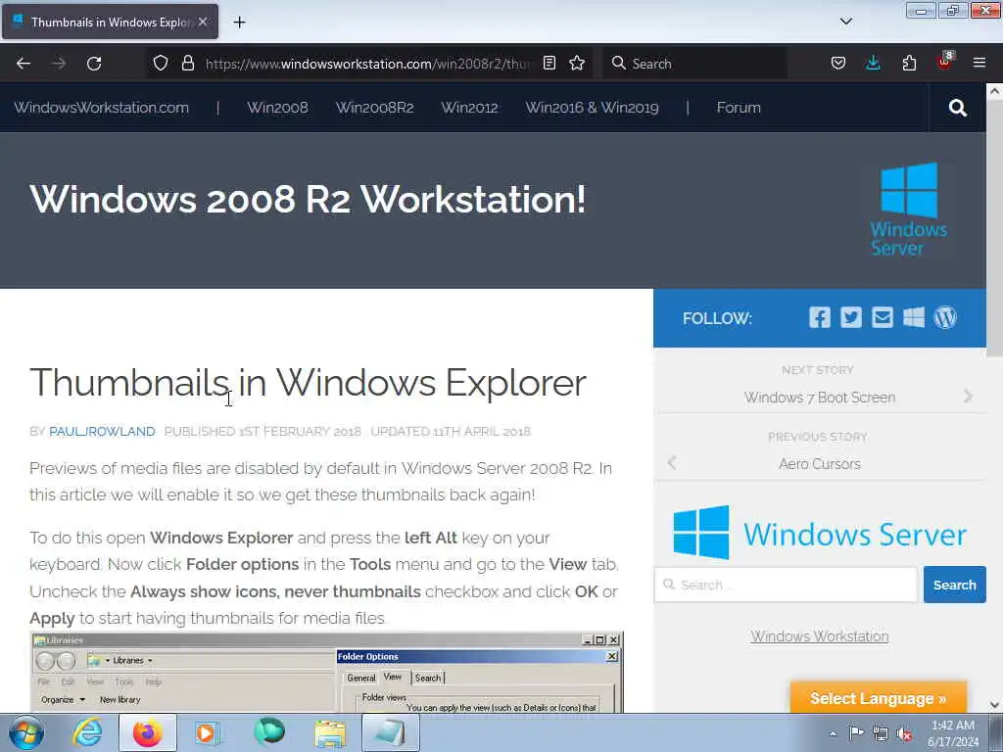Go to next story Windows 7 Boot Screen
The image size is (1003, 752).
coord(820,398)
